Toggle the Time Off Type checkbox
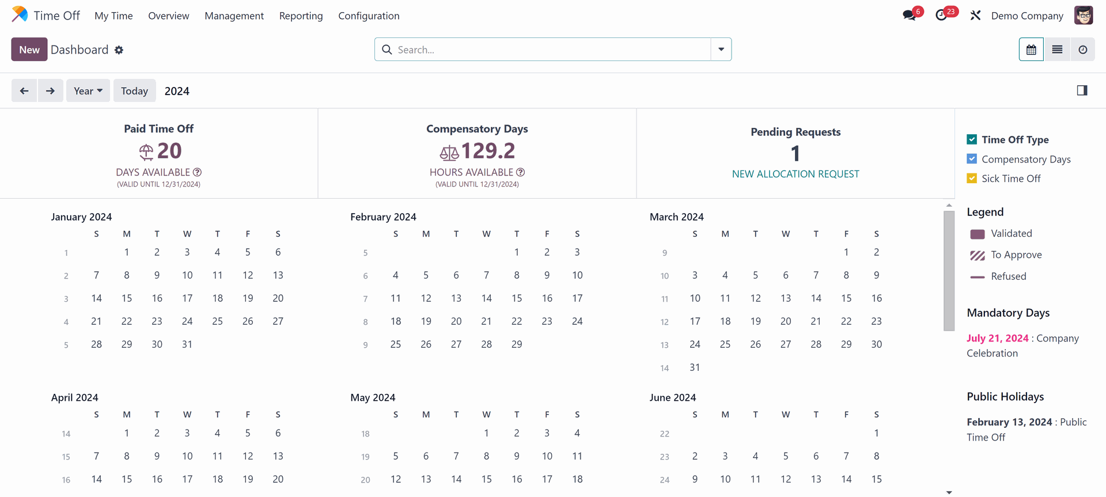Image resolution: width=1106 pixels, height=497 pixels. tap(972, 139)
